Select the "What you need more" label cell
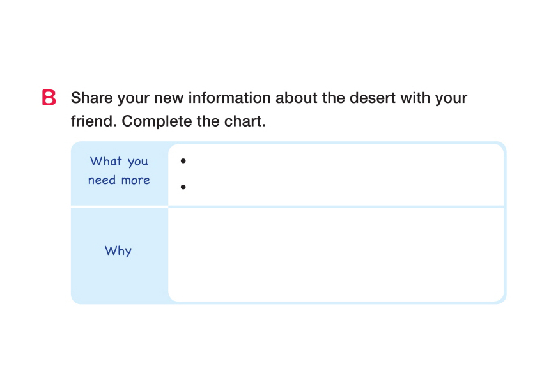This screenshot has width=558, height=391. [x=119, y=174]
